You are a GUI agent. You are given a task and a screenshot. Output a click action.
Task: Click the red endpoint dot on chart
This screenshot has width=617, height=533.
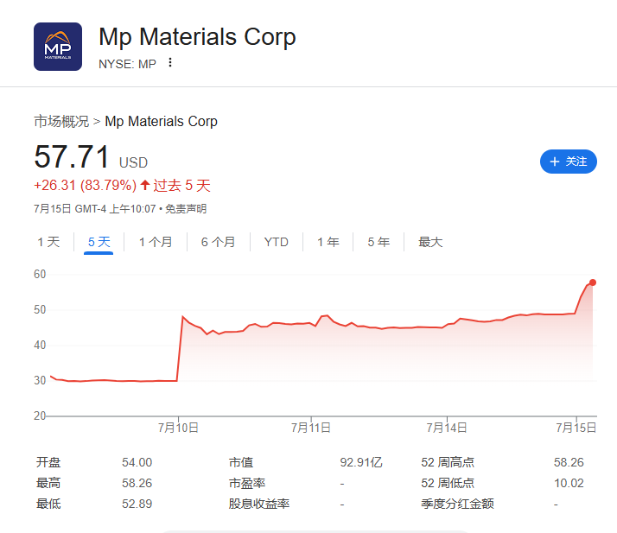pyautogui.click(x=593, y=282)
